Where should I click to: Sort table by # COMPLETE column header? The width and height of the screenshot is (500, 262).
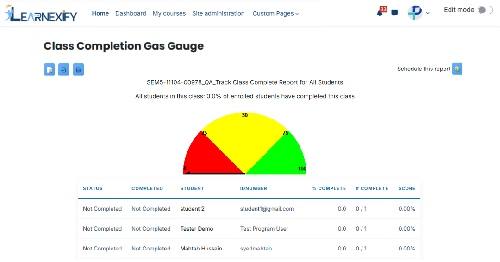372,188
